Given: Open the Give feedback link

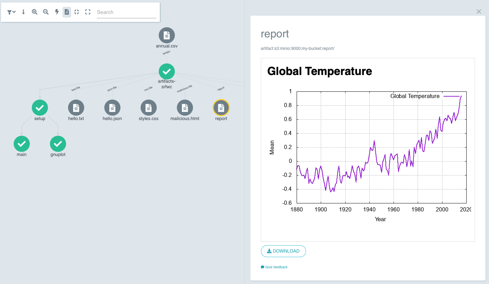Looking at the screenshot, I should click(274, 267).
